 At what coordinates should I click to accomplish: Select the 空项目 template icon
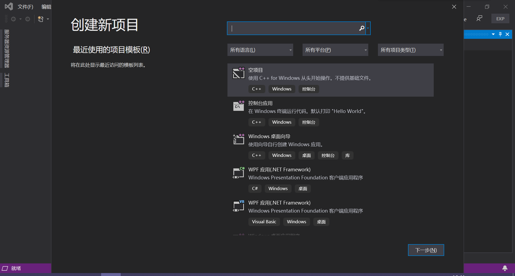coord(238,73)
